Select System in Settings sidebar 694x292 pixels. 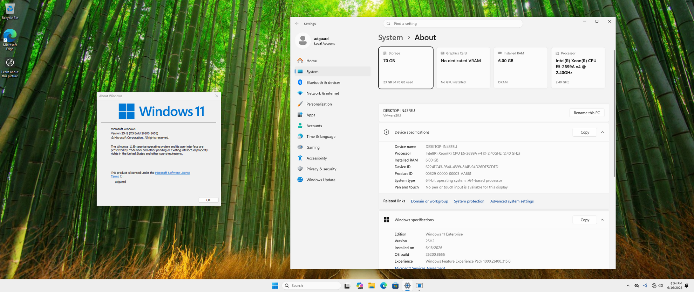[x=332, y=72]
